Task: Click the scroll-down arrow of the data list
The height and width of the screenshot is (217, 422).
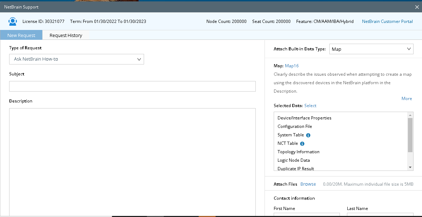Action: coord(410,167)
